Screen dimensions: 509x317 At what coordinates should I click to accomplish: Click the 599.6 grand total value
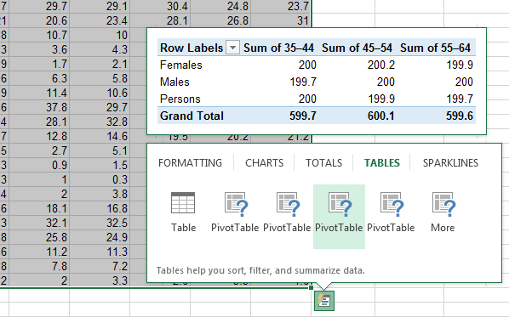460,116
